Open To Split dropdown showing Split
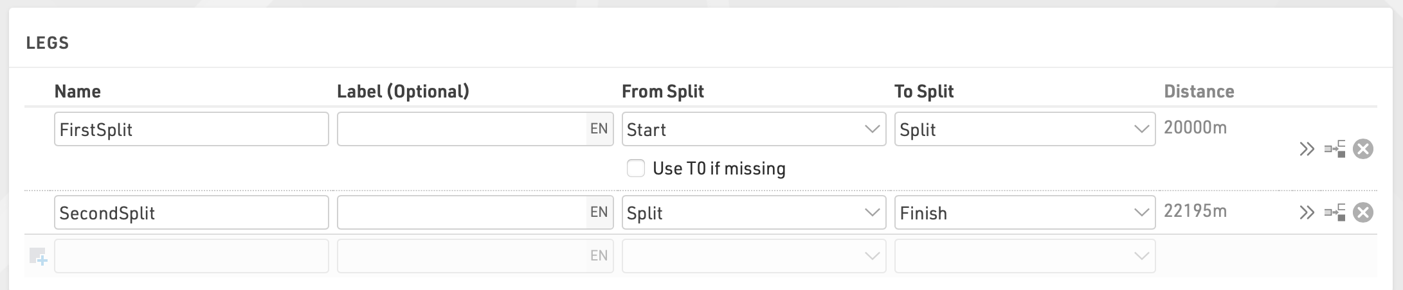Image resolution: width=1403 pixels, height=290 pixels. click(1024, 129)
